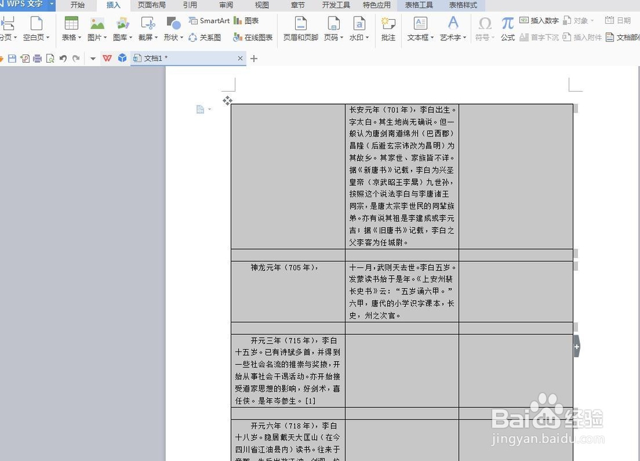The image size is (640, 461).
Task: Open the 在线图表 online chart tool
Action: (253, 37)
